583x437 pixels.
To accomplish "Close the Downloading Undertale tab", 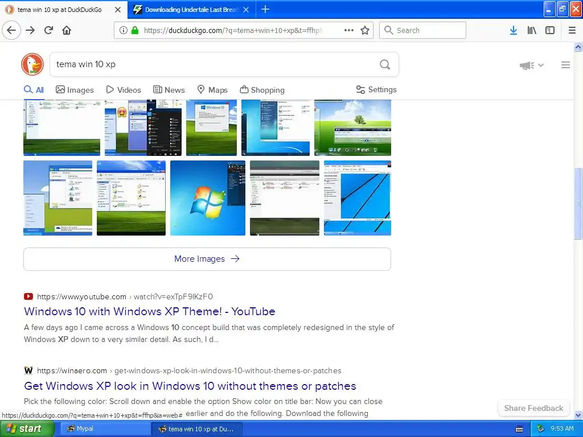I will (246, 10).
